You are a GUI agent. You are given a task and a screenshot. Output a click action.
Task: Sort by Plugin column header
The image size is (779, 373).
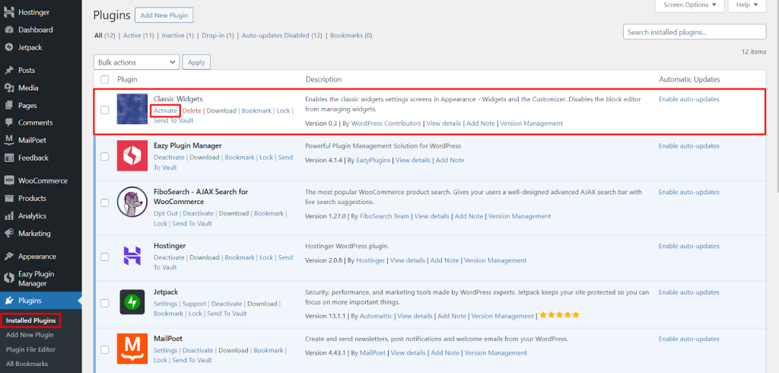(x=127, y=80)
